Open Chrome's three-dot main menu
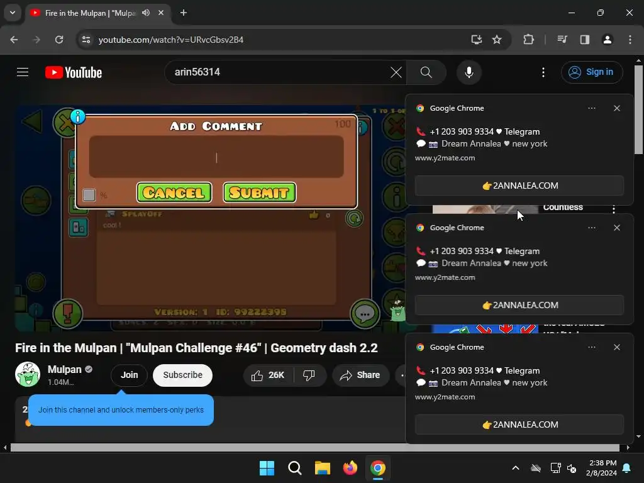This screenshot has height=483, width=644. [630, 40]
